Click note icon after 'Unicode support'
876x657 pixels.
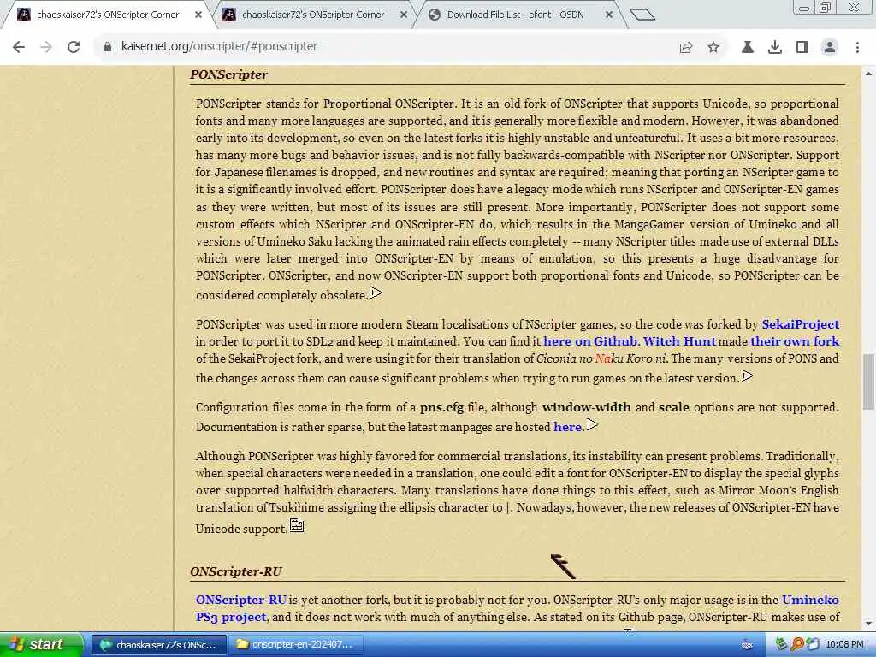pyautogui.click(x=297, y=526)
